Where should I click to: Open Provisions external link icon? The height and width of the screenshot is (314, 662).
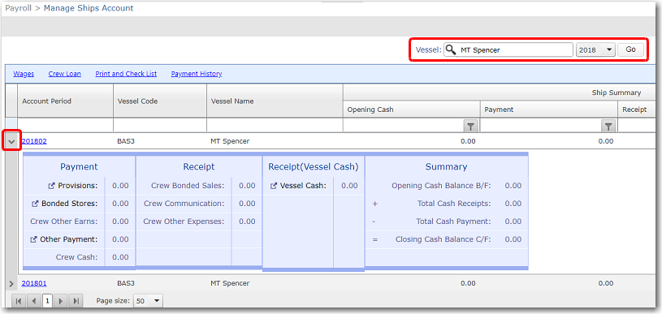52,186
